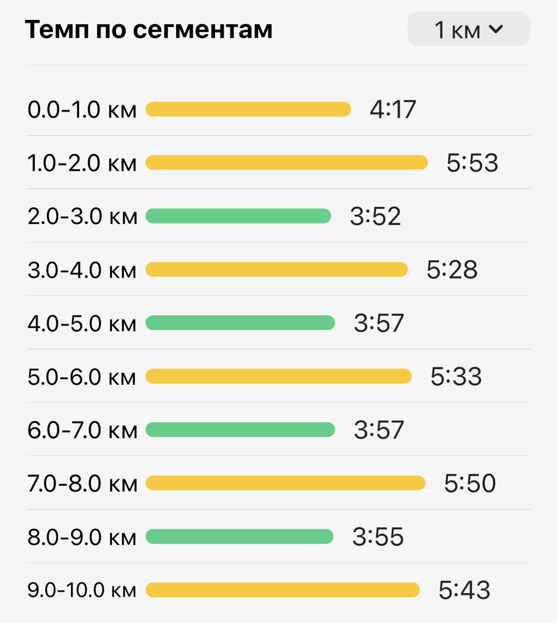Click the 5:53 pace value
Screen dimensions: 557x623
[x=472, y=163]
